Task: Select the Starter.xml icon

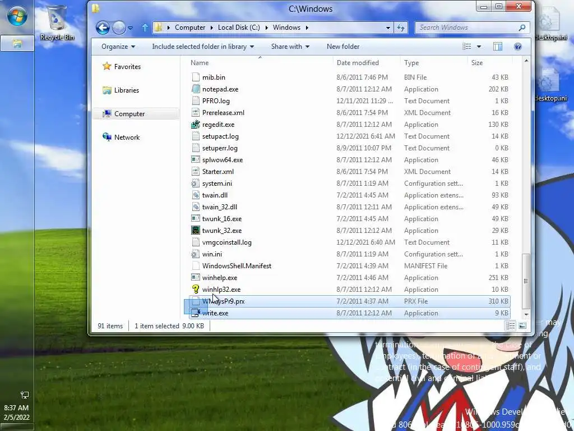Action: [x=196, y=172]
